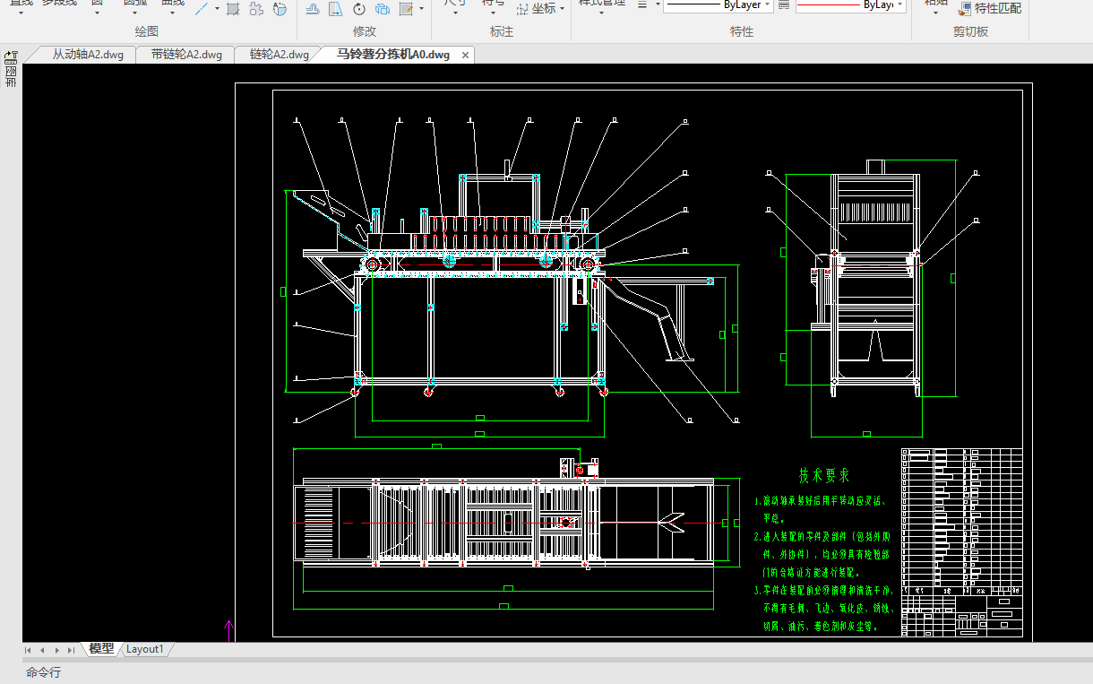The height and width of the screenshot is (684, 1093).
Task: Select the blue diagonal line tool icon
Action: click(202, 9)
